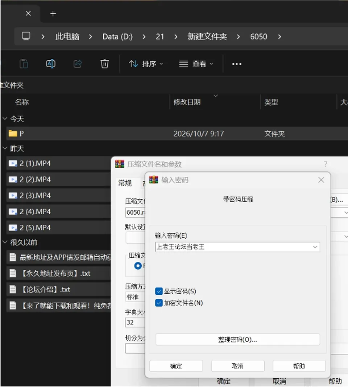The height and width of the screenshot is (387, 348).
Task: Click 取消 in the 输入密码 dialog
Action: tap(238, 366)
